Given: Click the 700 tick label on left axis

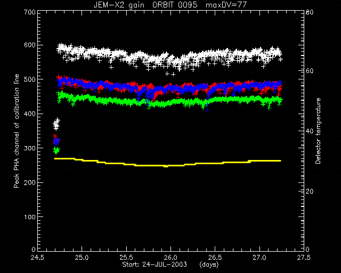Looking at the screenshot, I should (x=30, y=12).
